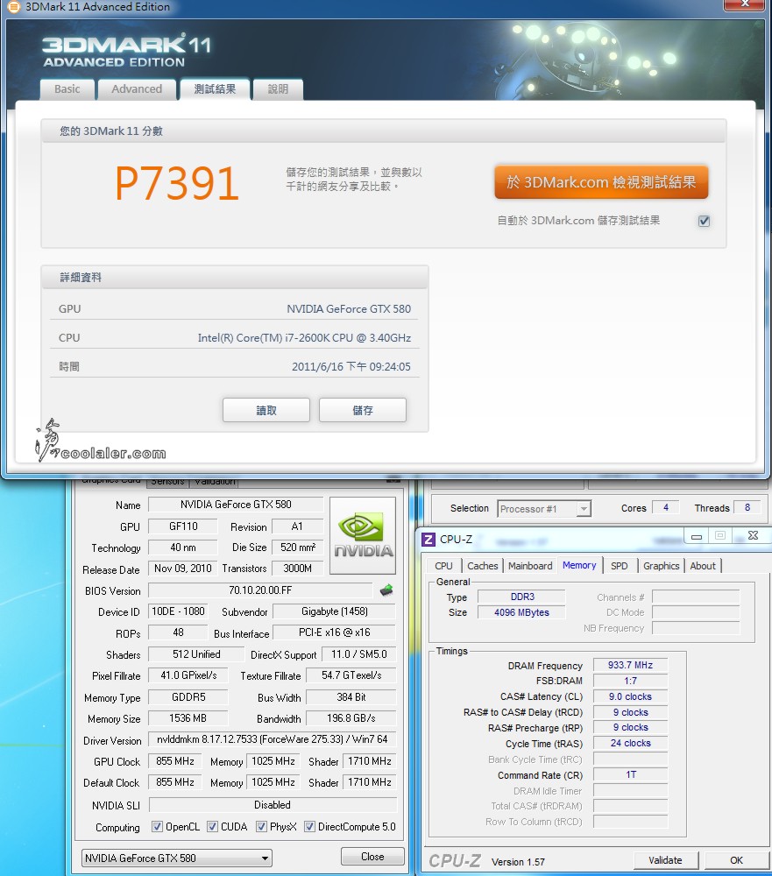Click the CAS# Latency value 9.0 clocks
772x876 pixels.
(631, 696)
